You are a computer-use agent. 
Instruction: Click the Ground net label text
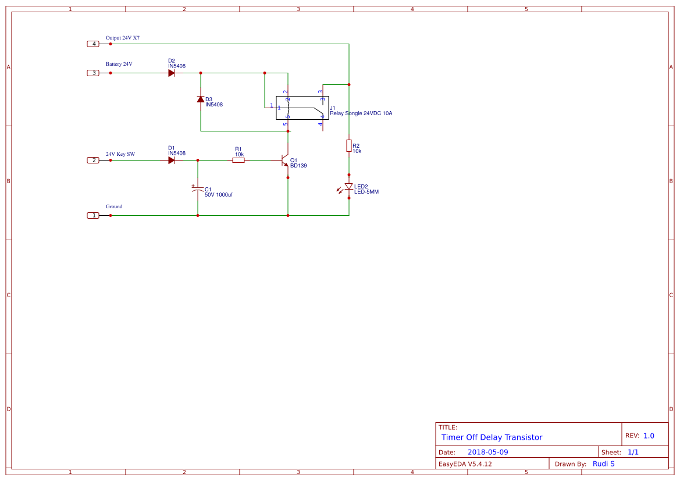click(113, 206)
